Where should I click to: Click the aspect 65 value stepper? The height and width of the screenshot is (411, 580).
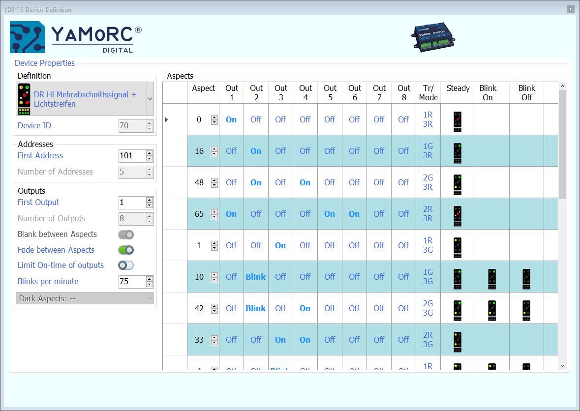click(x=214, y=214)
